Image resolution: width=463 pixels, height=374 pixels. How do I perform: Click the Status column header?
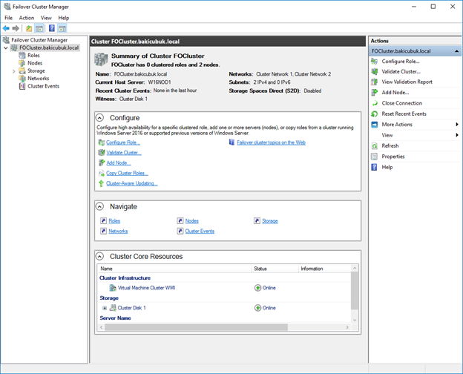(275, 269)
